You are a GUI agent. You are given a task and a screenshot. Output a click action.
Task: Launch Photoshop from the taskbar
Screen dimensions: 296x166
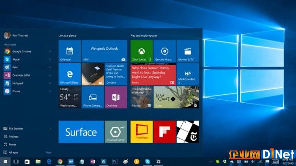pyautogui.click(x=115, y=161)
